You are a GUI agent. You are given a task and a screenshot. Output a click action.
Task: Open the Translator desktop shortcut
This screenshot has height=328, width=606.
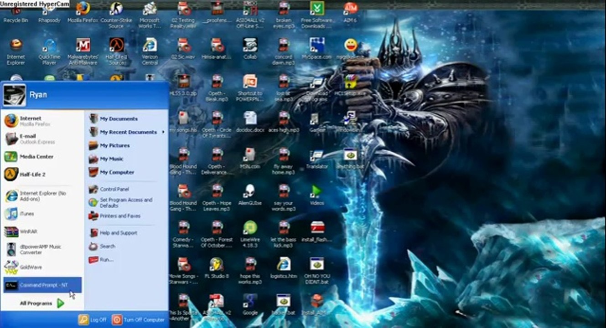point(317,159)
